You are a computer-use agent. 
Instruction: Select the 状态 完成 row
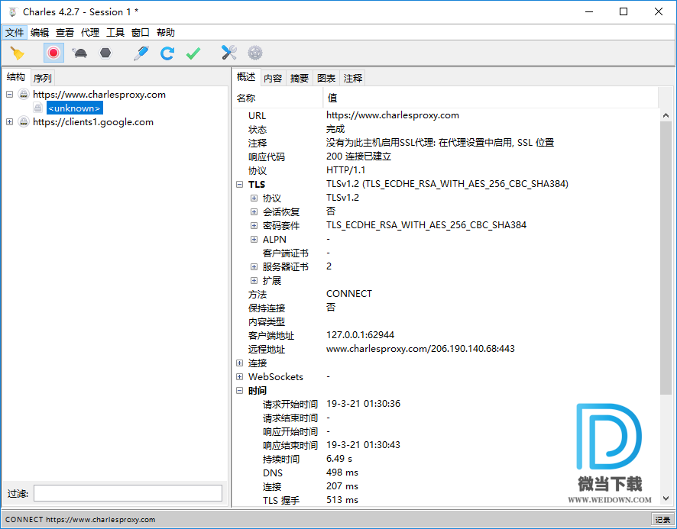446,129
